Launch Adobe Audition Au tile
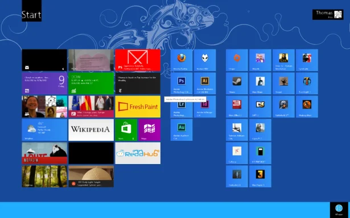350x218 pixels. coord(182,130)
